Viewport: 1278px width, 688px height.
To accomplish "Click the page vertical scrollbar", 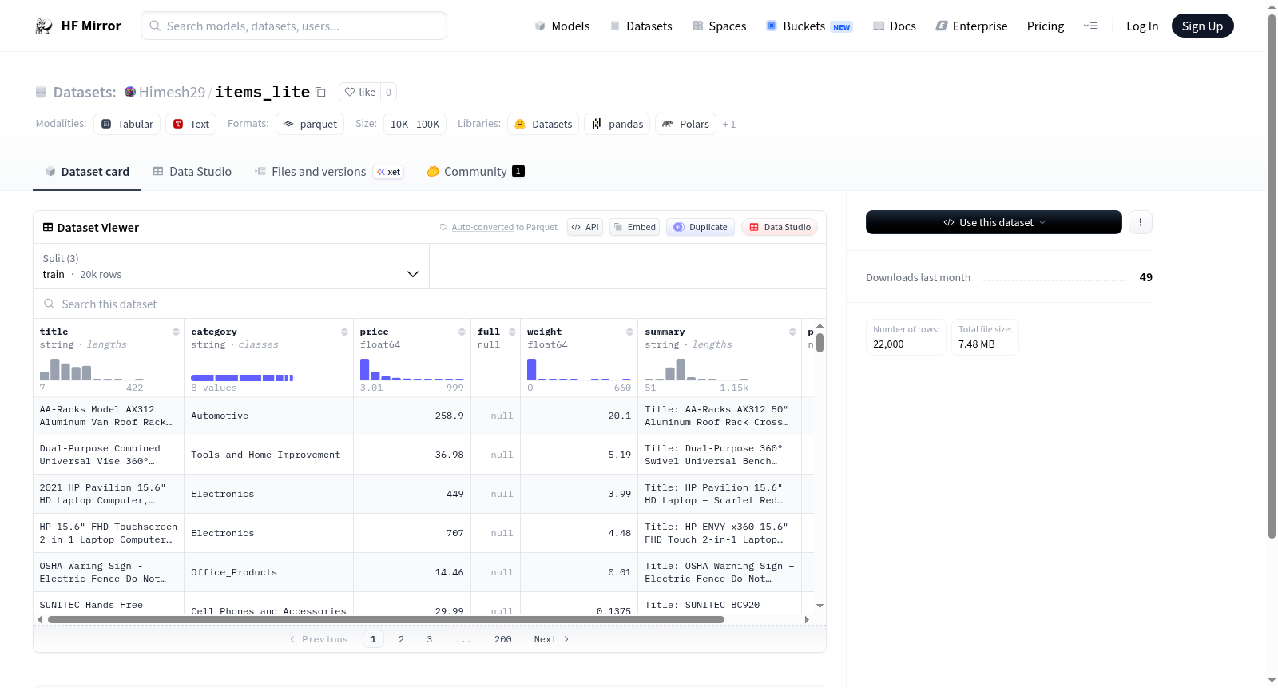I will pos(1272,276).
